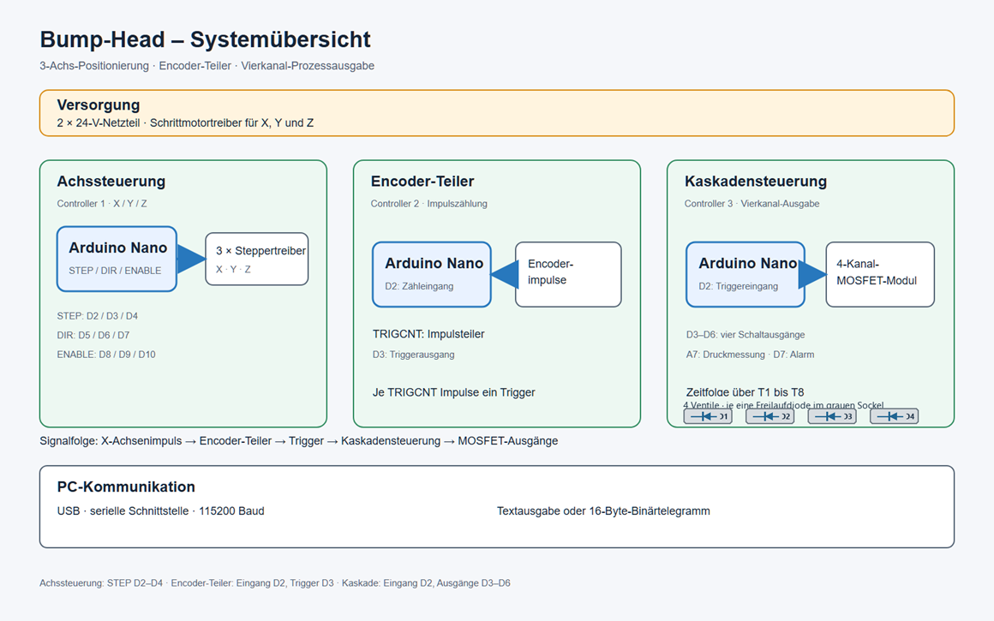Click the footer pin summary starting 'Achssteuerung: STEP D2–D4'
This screenshot has height=621, width=994.
pyautogui.click(x=274, y=583)
